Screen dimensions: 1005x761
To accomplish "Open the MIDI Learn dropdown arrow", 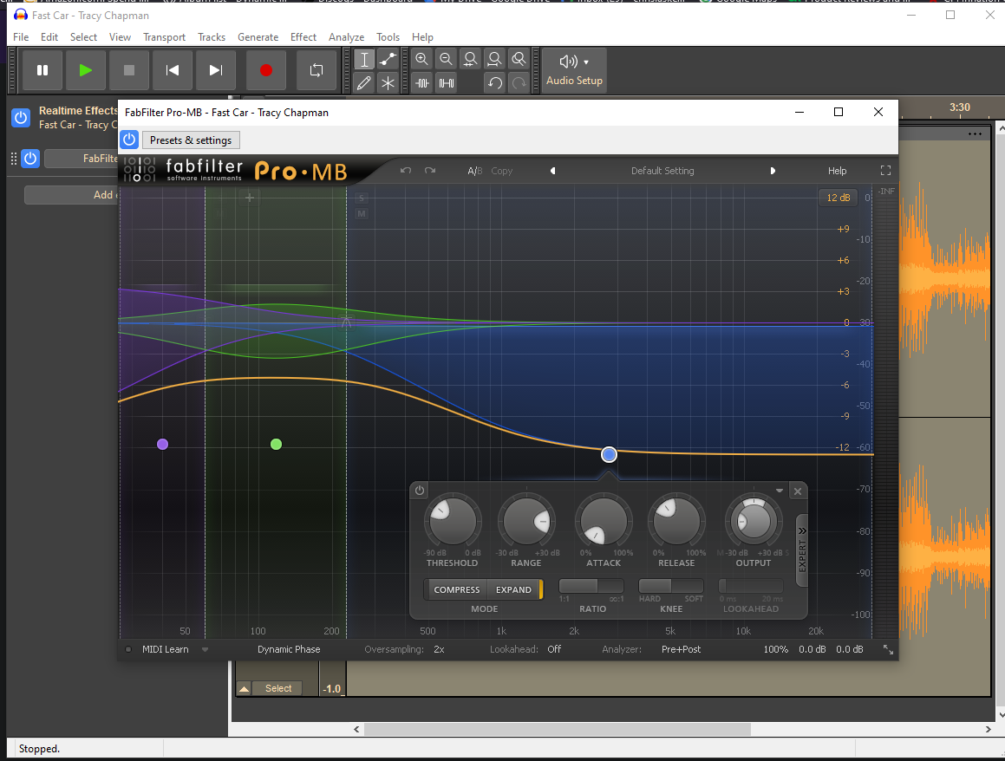I will coord(206,649).
